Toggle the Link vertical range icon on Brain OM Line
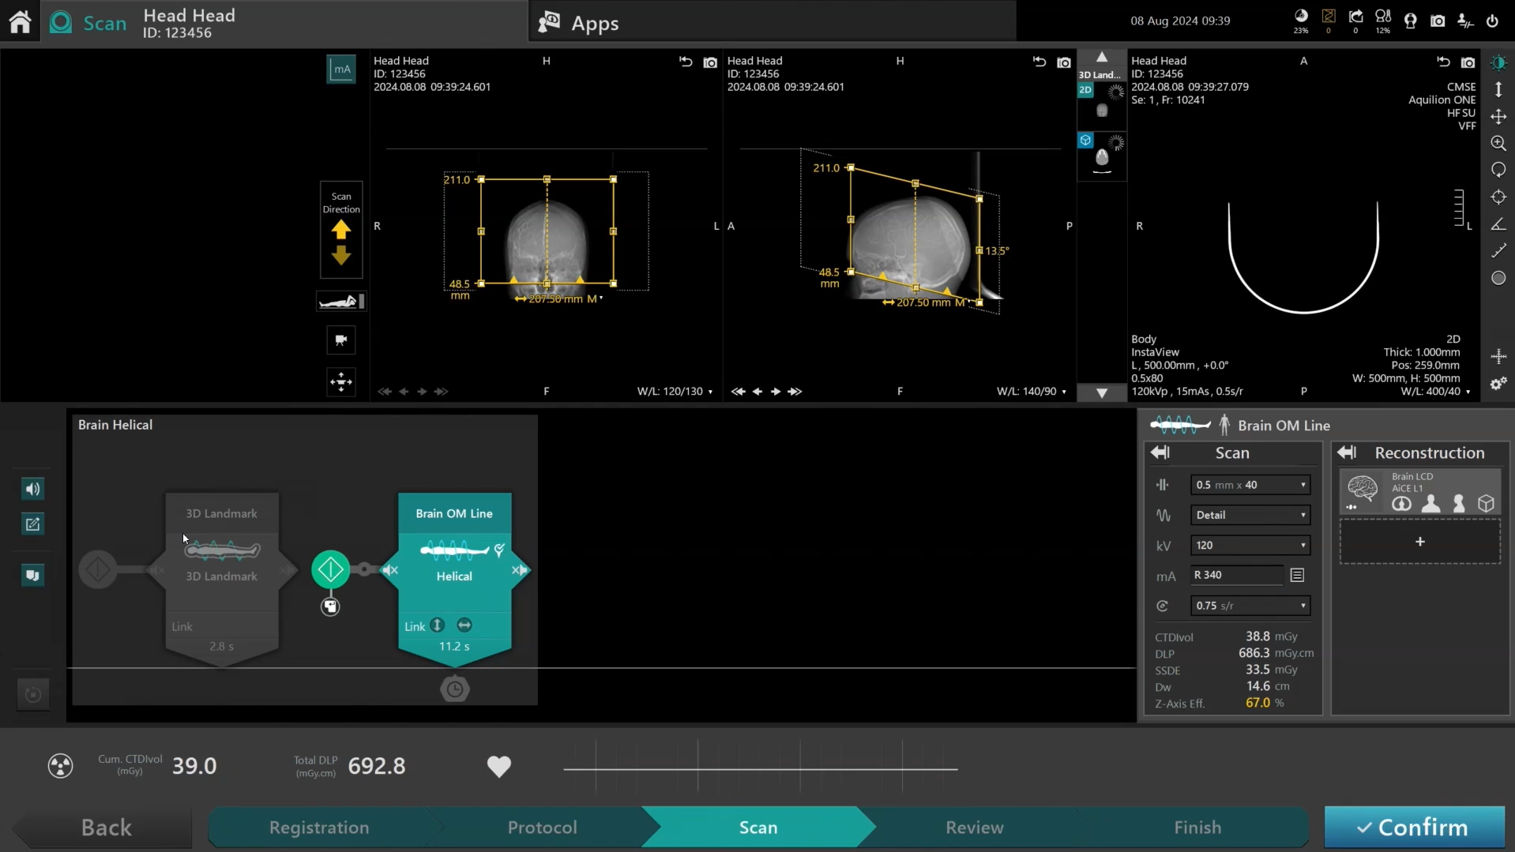 [x=438, y=625]
